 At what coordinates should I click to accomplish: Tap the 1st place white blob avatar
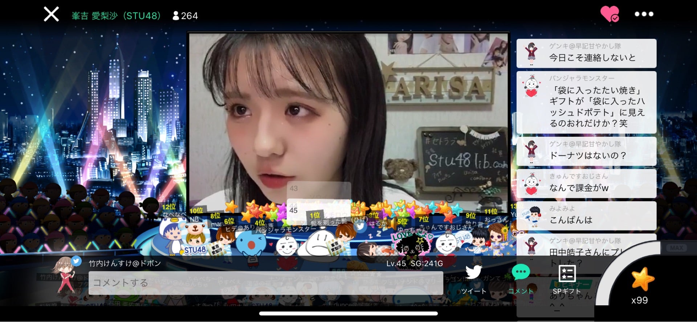321,243
